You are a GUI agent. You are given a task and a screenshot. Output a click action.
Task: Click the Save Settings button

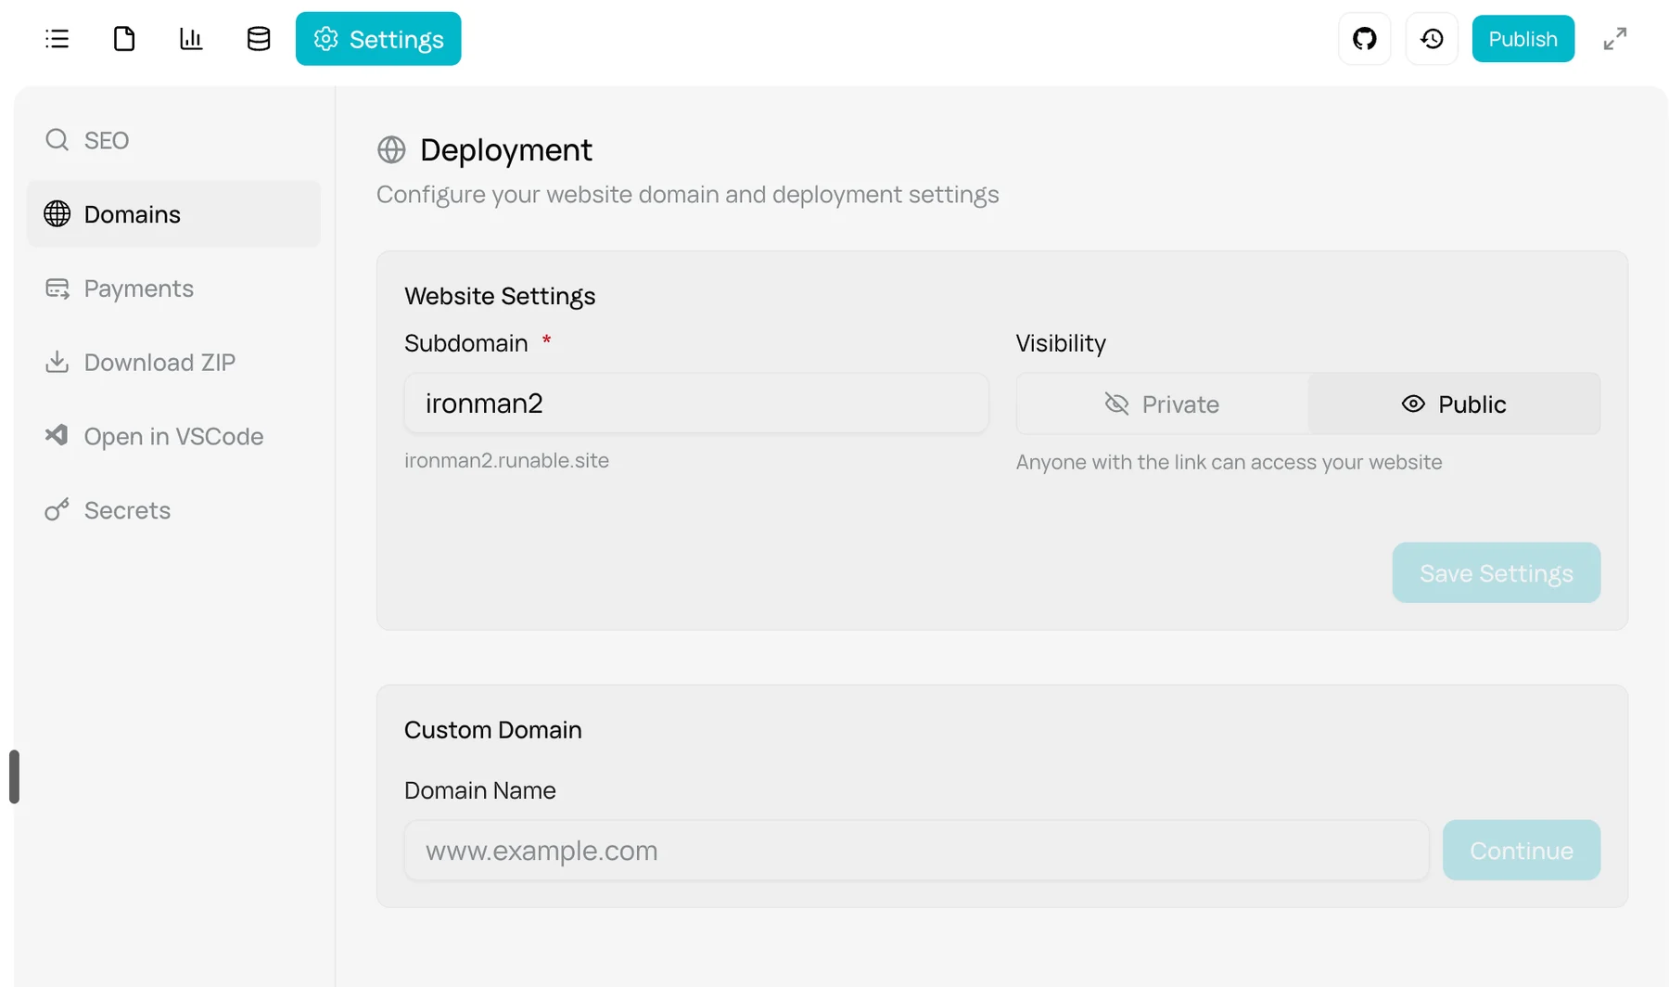coord(1496,573)
